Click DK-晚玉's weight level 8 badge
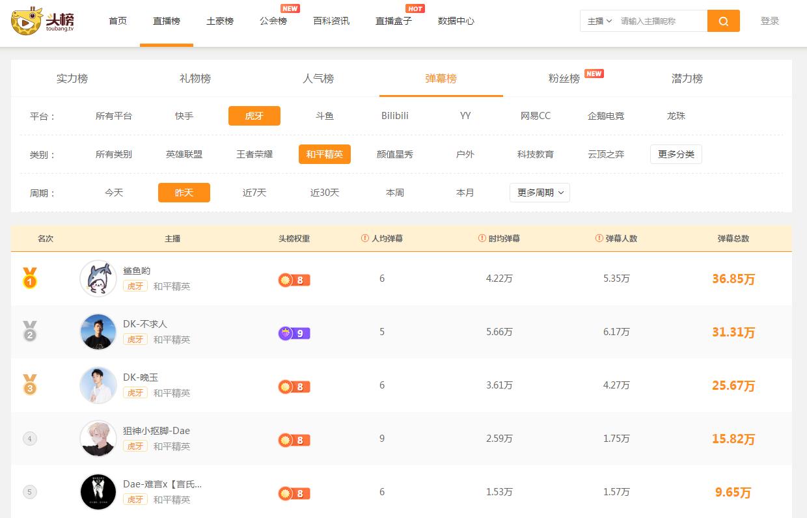 294,387
